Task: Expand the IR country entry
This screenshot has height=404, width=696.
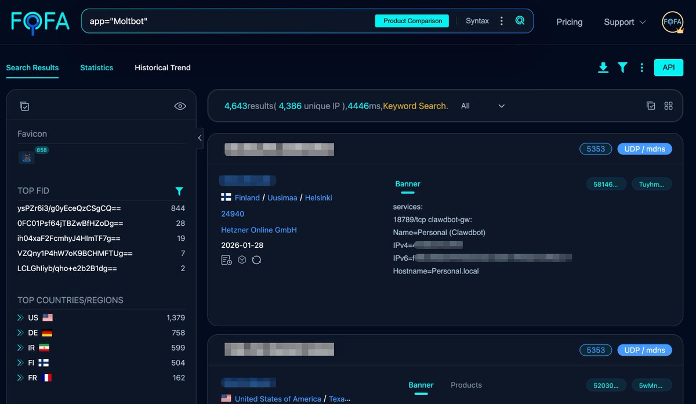Action: click(x=21, y=348)
